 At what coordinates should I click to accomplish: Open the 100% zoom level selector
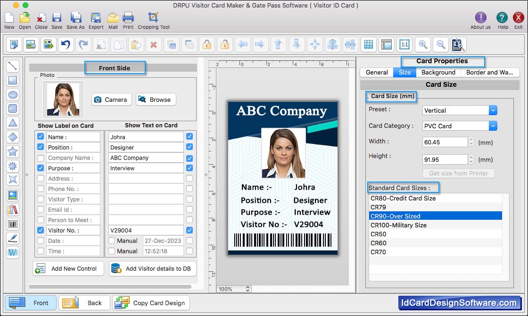click(x=234, y=289)
